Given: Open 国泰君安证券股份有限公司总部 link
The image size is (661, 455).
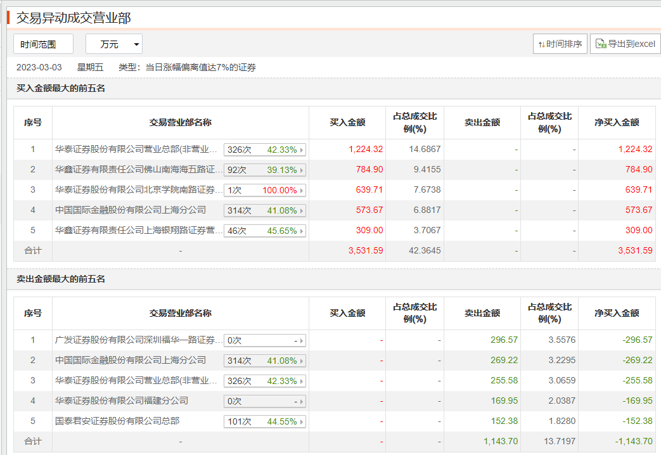Looking at the screenshot, I should pos(117,421).
